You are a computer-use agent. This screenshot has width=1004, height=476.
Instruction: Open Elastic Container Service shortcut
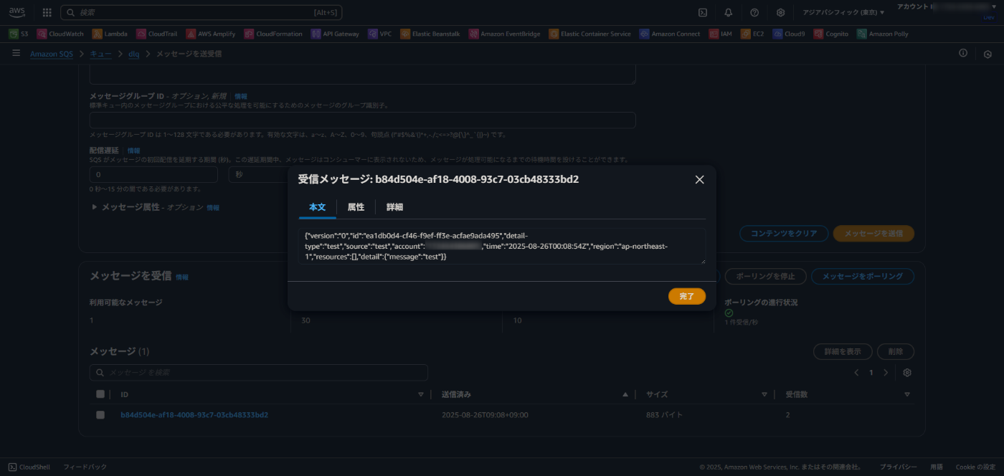(x=590, y=34)
